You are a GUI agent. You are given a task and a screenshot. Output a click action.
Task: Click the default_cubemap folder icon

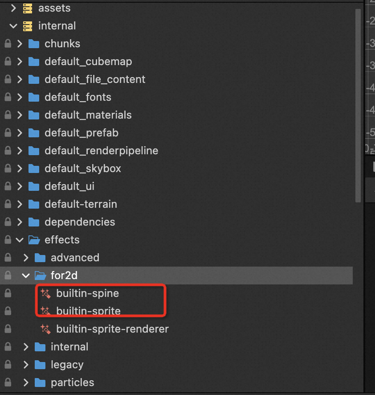click(34, 62)
